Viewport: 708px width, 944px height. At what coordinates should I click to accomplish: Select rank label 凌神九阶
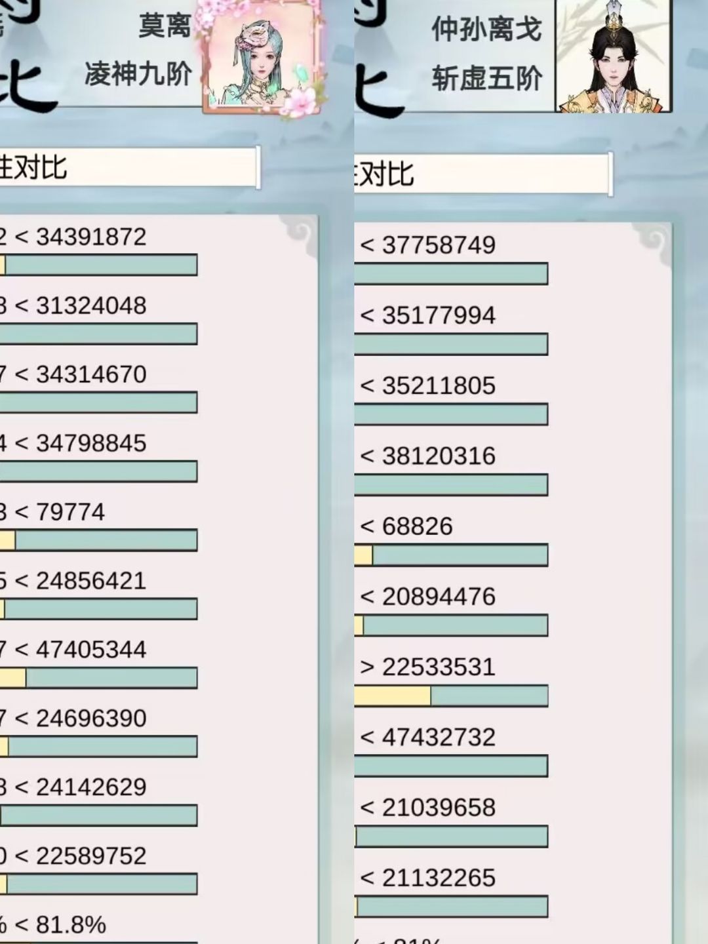[x=138, y=74]
